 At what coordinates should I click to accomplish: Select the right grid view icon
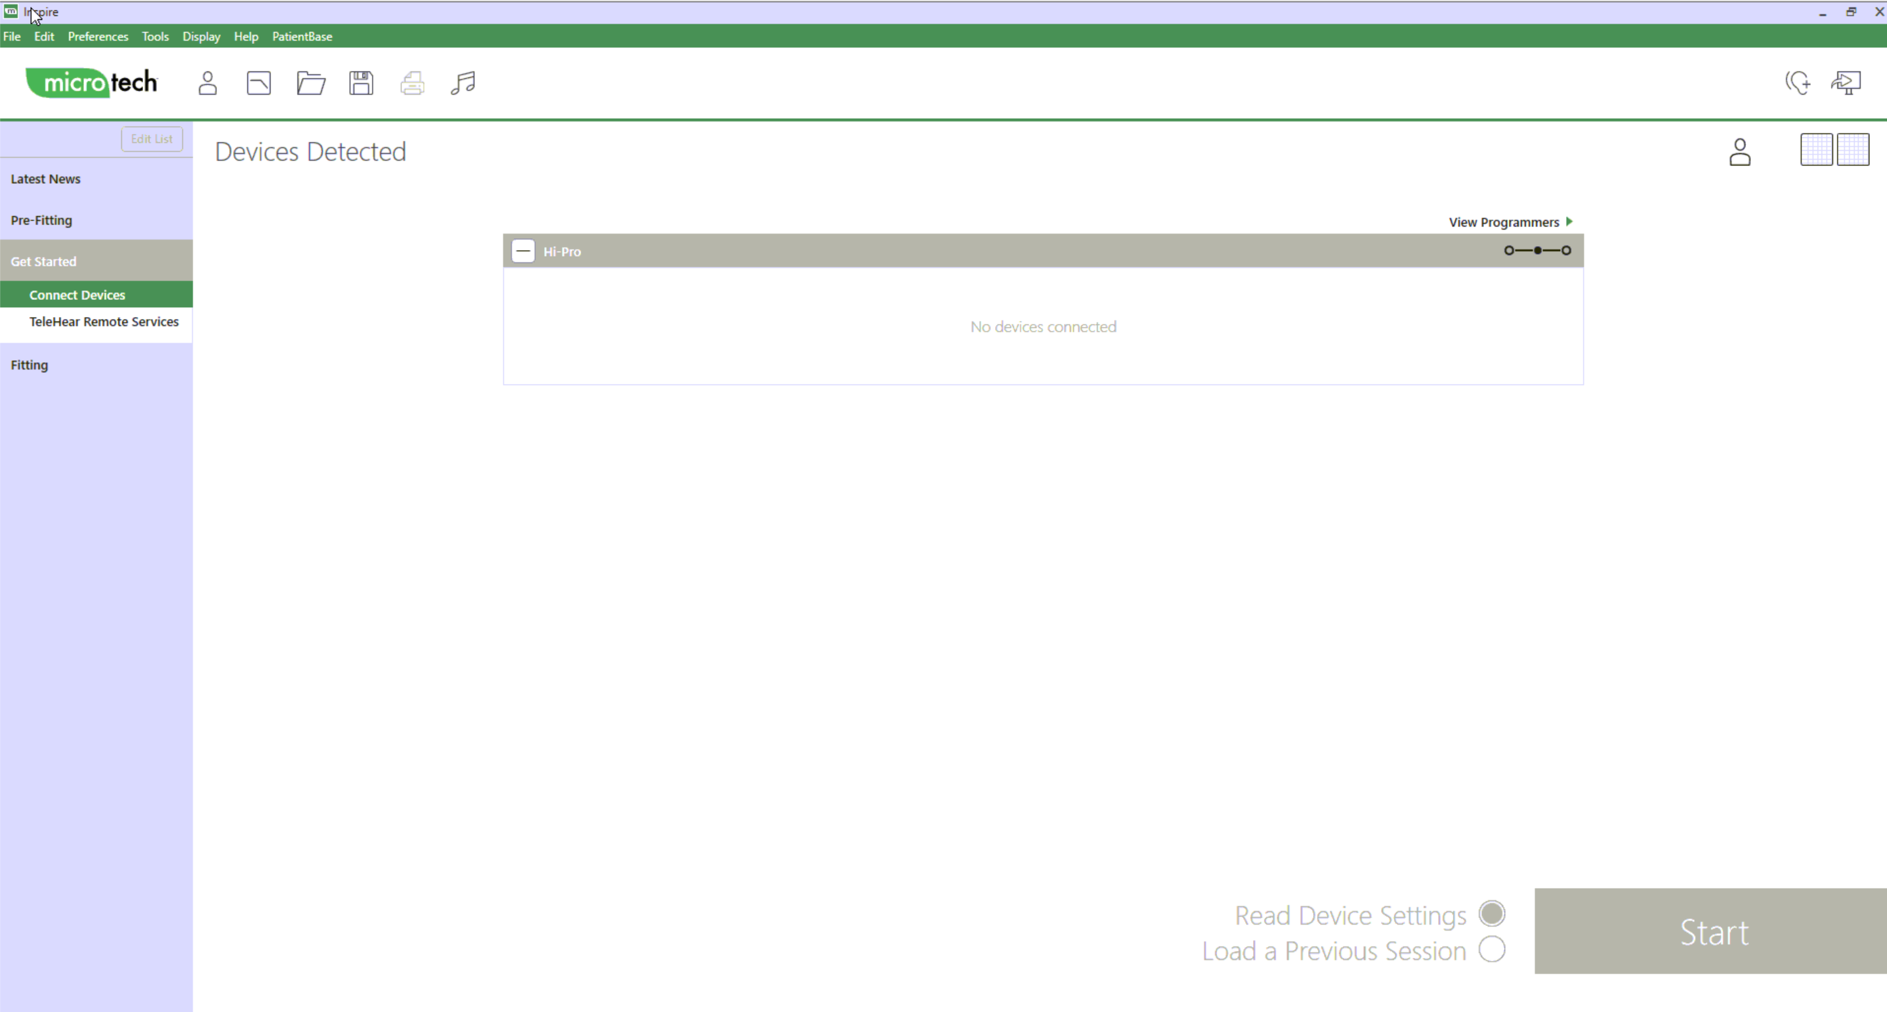coord(1854,150)
